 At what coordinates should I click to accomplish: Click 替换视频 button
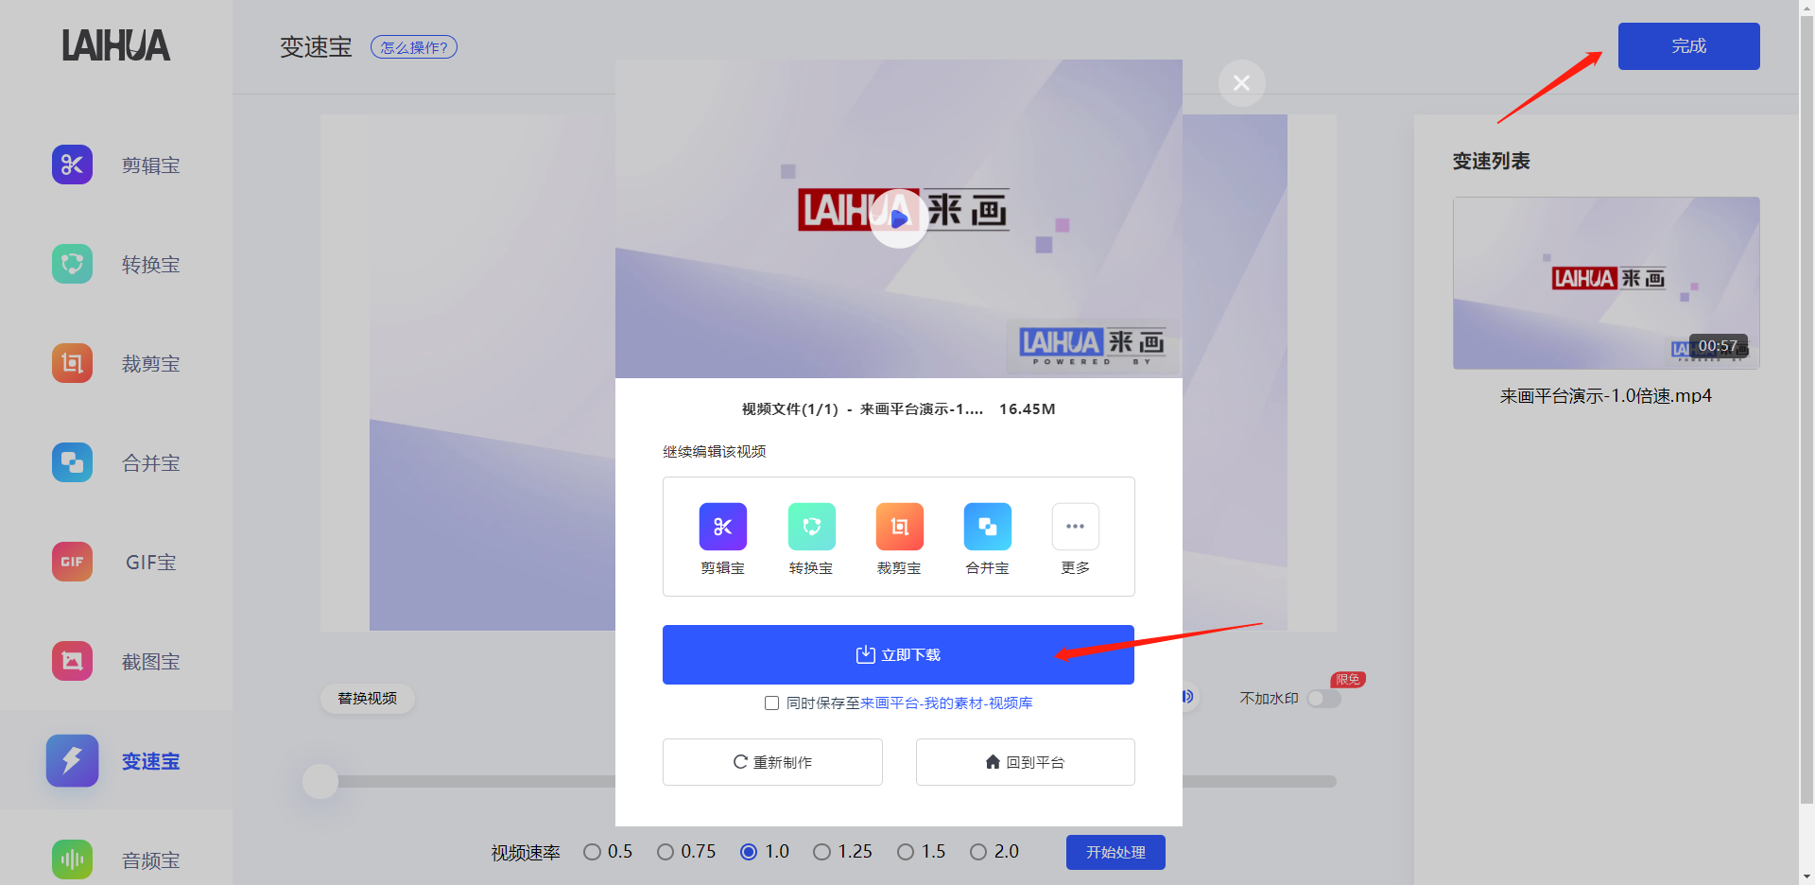point(368,699)
